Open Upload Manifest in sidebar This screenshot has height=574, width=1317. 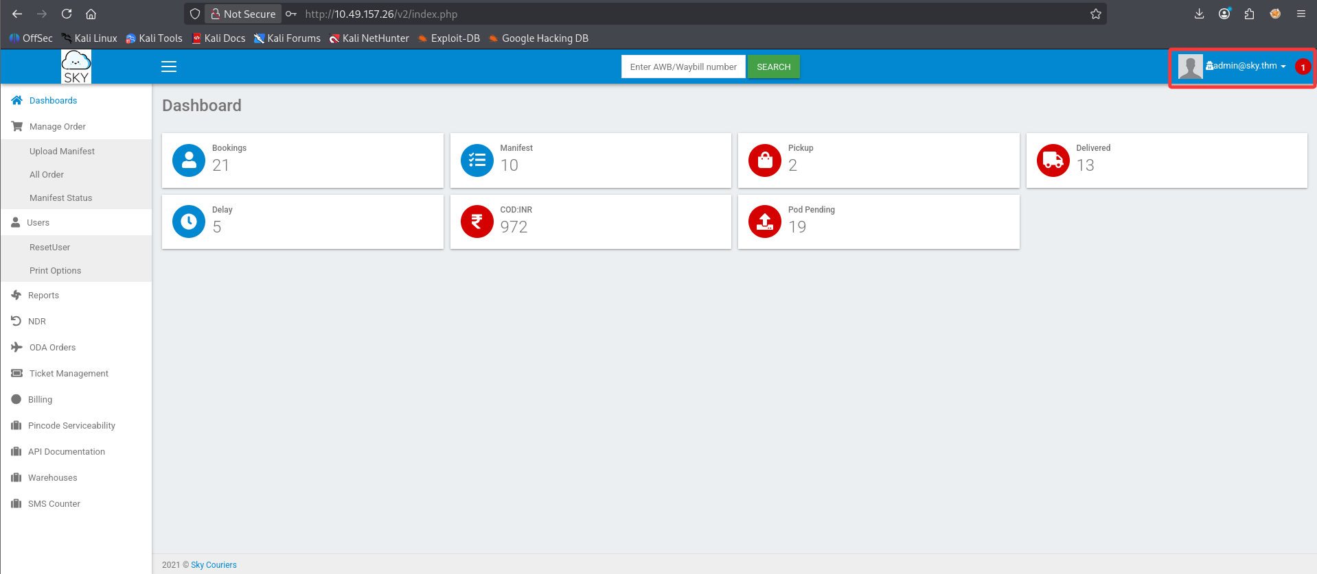tap(62, 151)
